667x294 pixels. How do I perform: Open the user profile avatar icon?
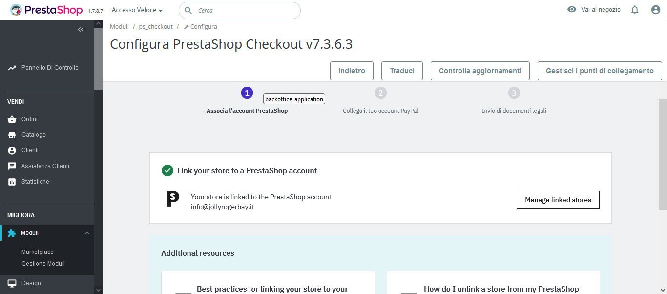coord(656,10)
